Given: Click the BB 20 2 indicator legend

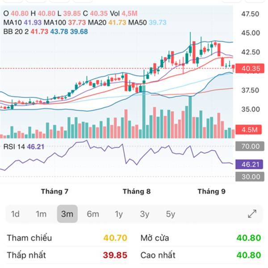Looking at the screenshot, I should point(46,32).
